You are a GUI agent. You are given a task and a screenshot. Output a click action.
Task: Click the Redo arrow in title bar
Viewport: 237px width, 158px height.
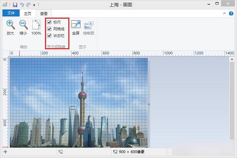28,5
